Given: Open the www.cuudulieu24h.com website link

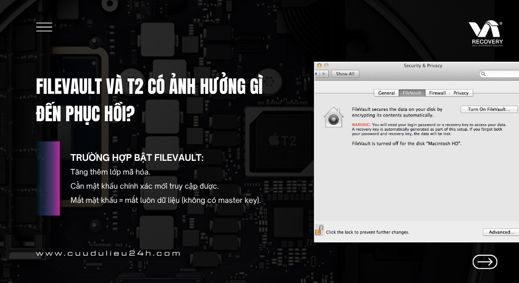Looking at the screenshot, I should [x=108, y=254].
